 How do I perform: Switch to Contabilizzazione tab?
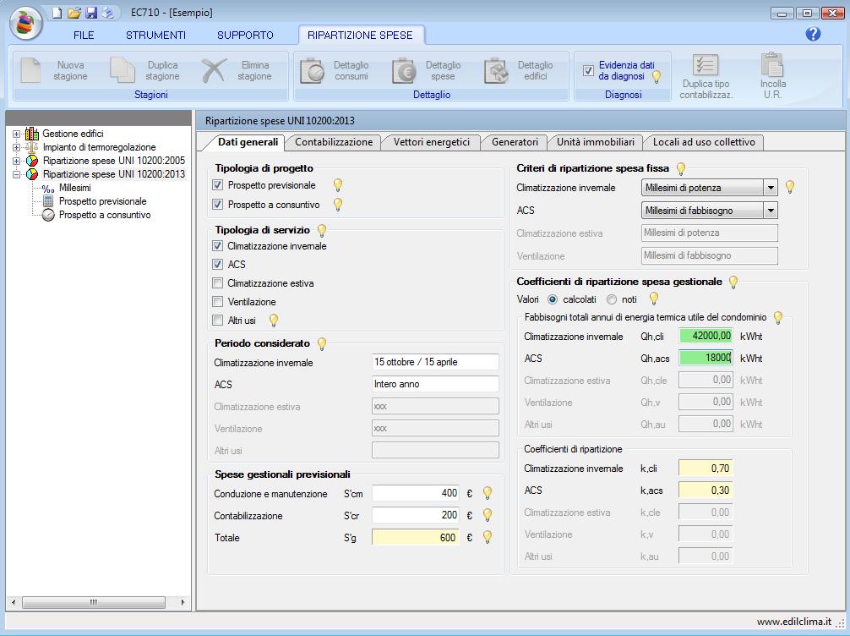tap(334, 142)
